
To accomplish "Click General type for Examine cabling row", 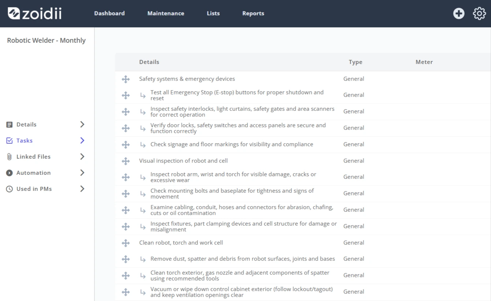I will tap(353, 210).
